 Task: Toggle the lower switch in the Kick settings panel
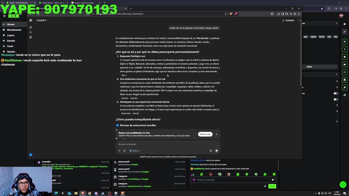click(x=336, y=99)
